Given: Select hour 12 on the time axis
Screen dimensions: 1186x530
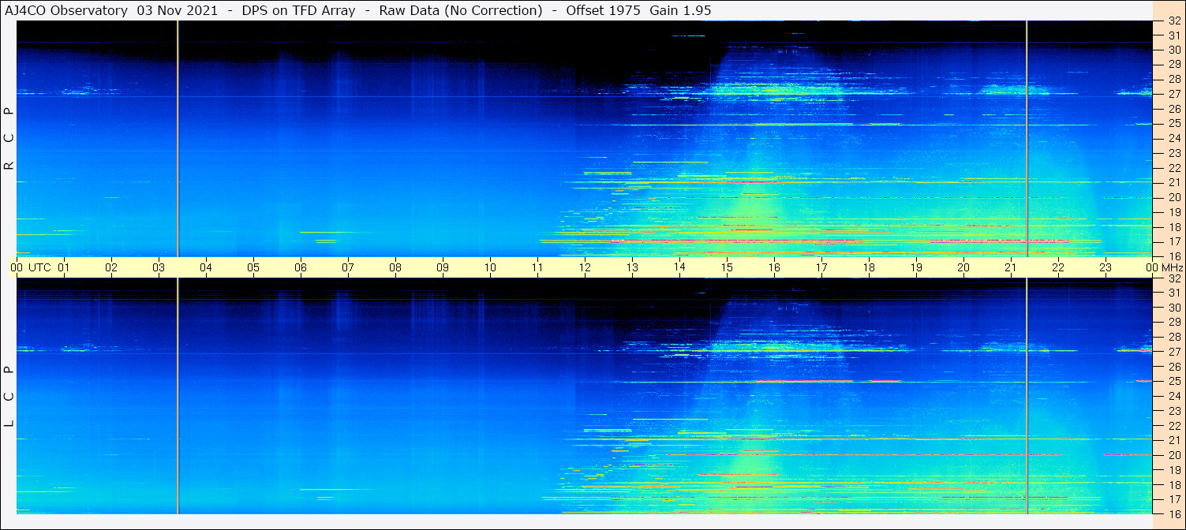Looking at the screenshot, I should click(585, 267).
